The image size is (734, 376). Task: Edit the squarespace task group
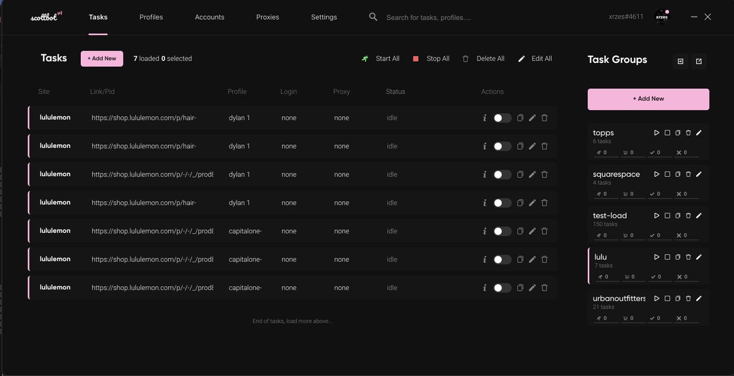(x=699, y=174)
